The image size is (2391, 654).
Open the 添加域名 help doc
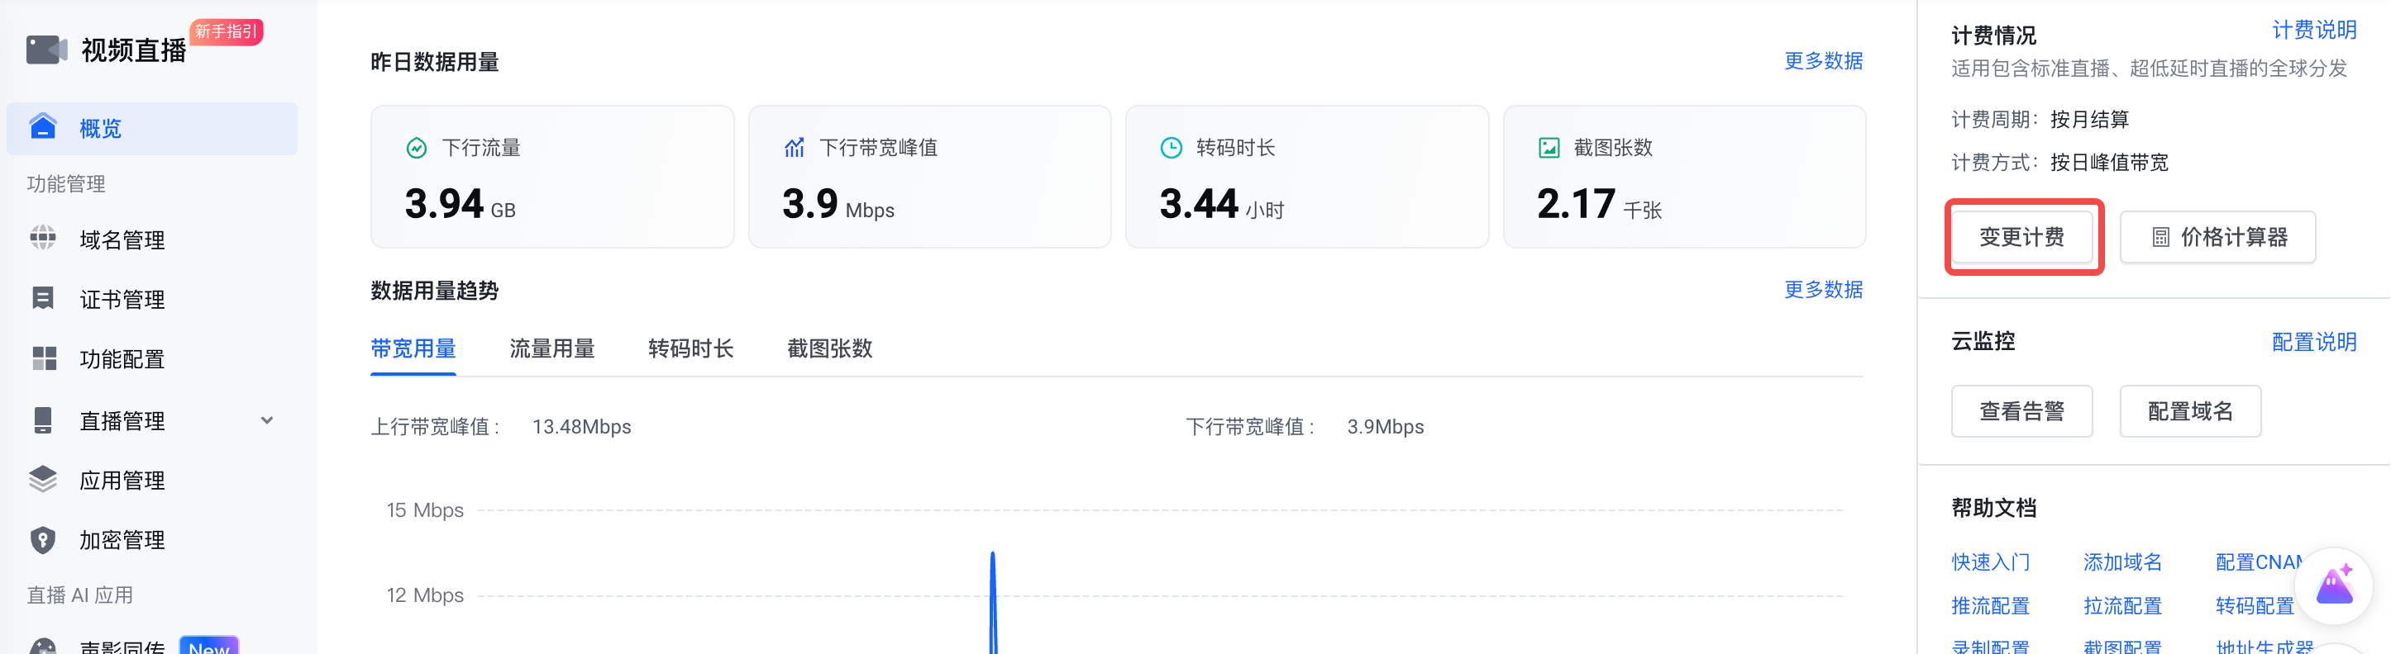pyautogui.click(x=2121, y=562)
